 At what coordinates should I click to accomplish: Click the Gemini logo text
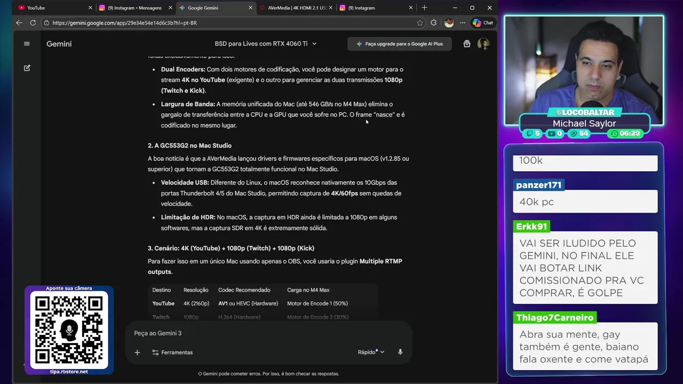(x=59, y=44)
